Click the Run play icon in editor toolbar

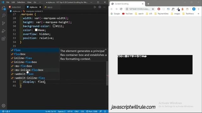coord(95,7)
